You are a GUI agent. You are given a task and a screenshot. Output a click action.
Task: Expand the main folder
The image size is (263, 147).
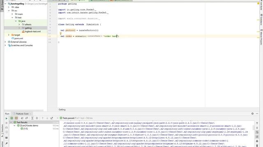click(12, 14)
